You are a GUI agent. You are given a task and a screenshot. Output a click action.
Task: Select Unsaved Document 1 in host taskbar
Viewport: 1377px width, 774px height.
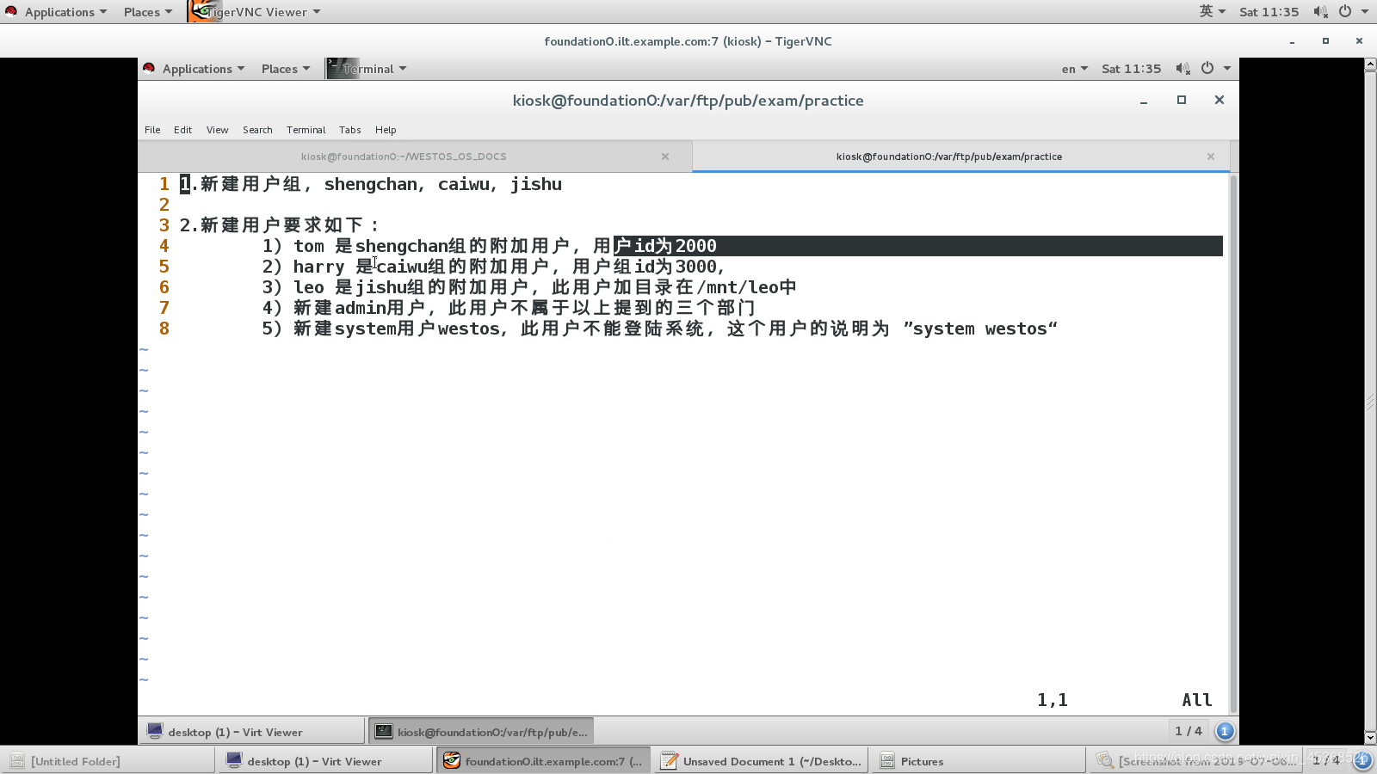click(x=762, y=761)
